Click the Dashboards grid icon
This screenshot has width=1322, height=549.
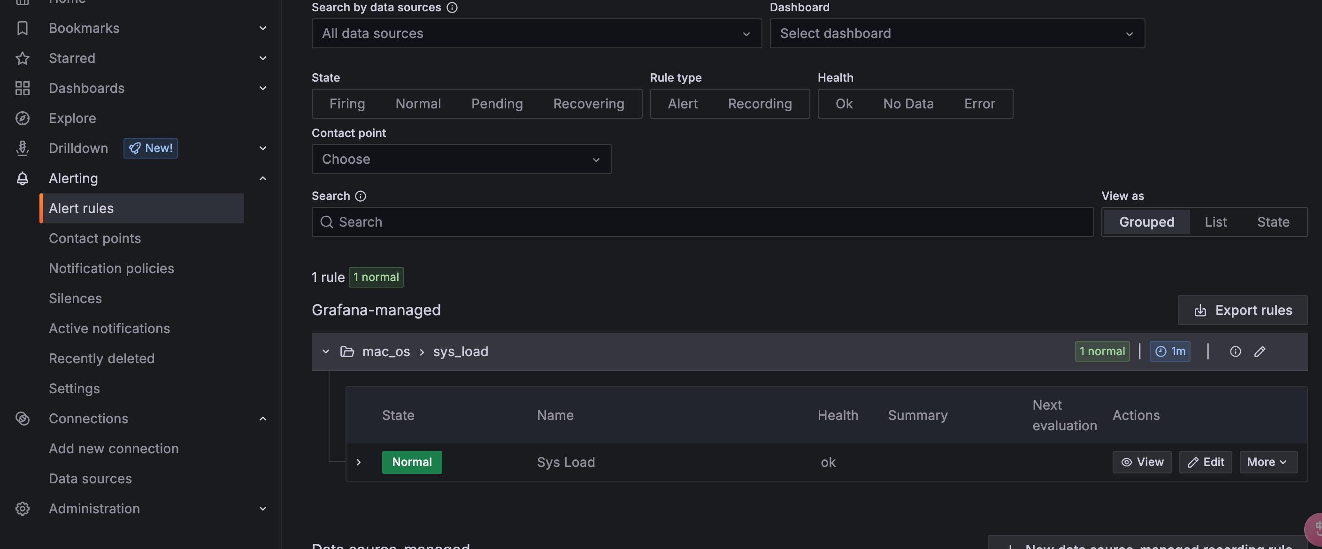point(22,88)
